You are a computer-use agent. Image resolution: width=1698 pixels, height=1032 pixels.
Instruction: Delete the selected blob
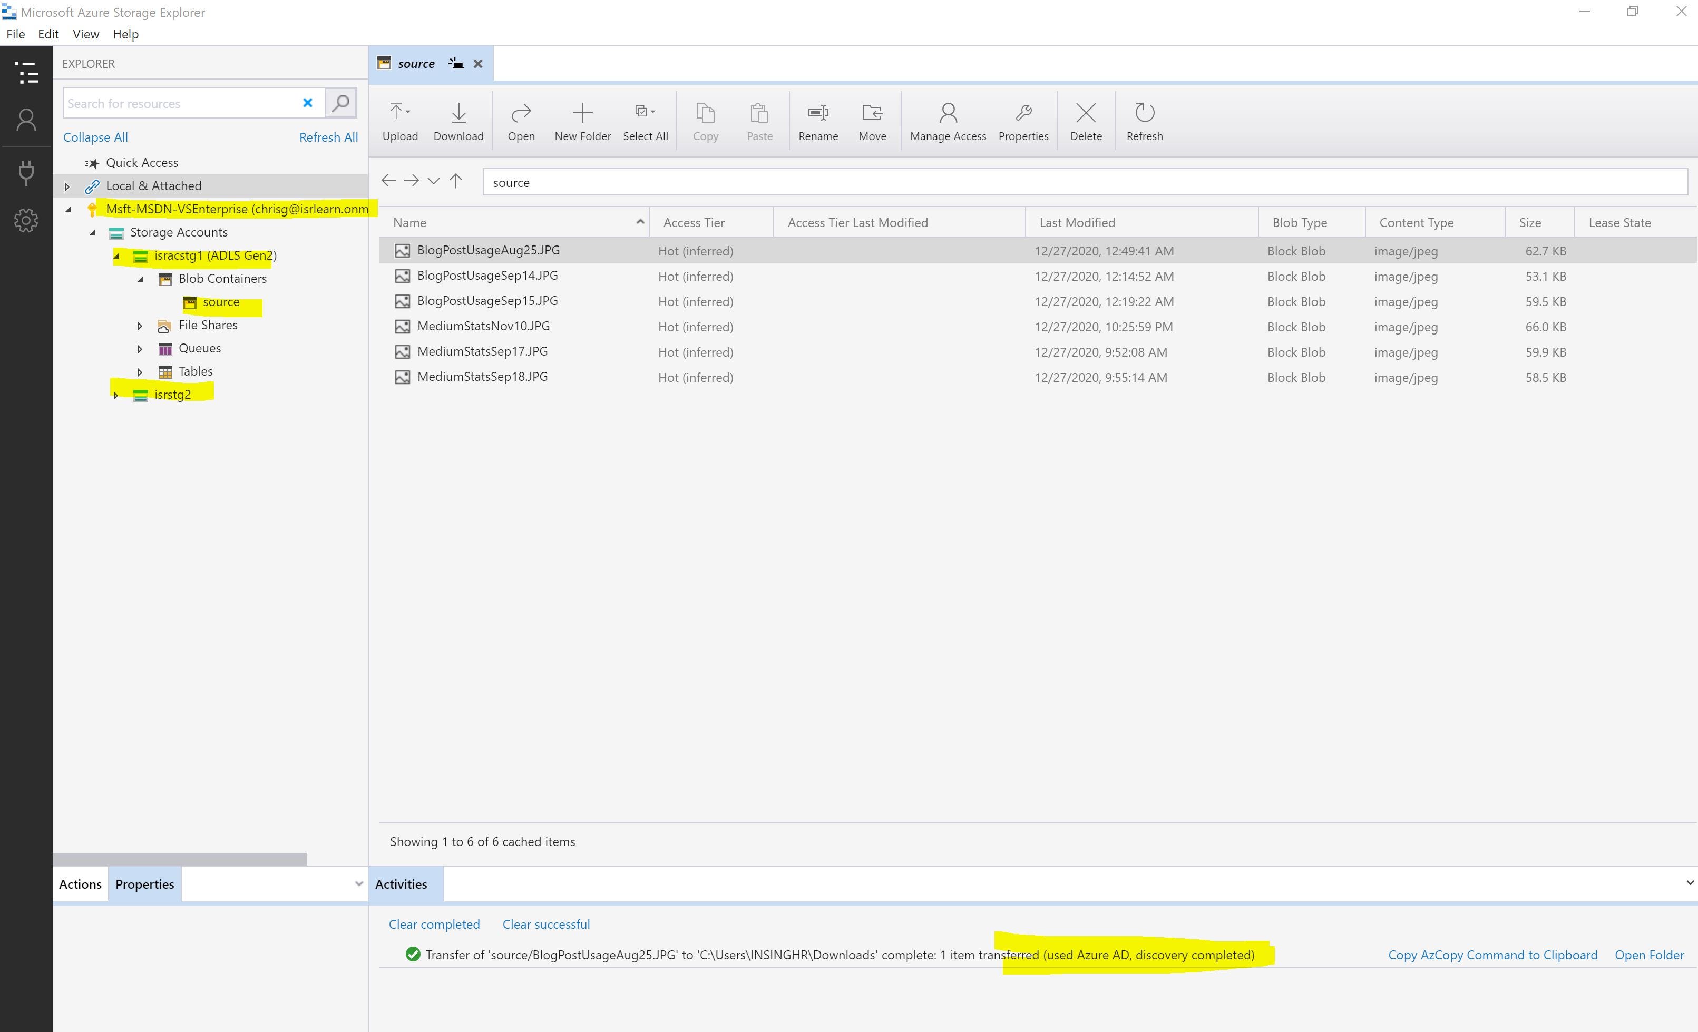[x=1086, y=122]
